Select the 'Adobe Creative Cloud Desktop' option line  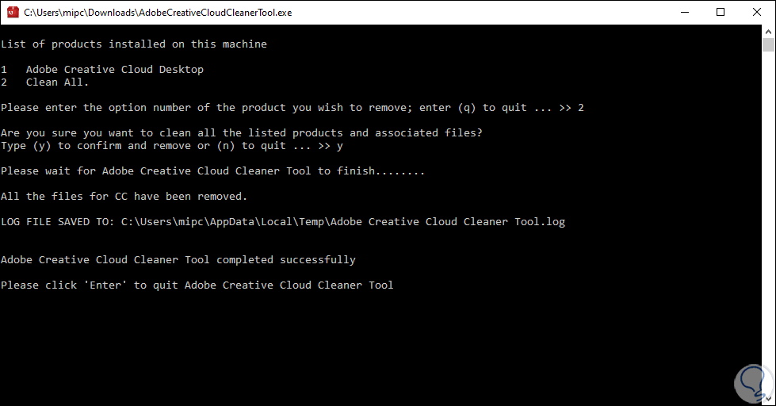114,70
